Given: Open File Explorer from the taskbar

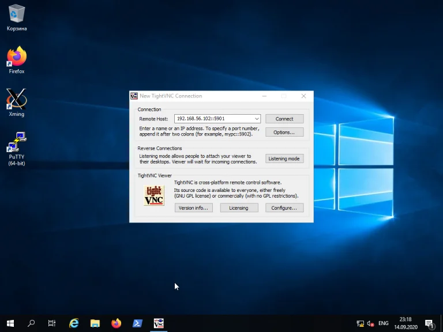Looking at the screenshot, I should click(95, 323).
